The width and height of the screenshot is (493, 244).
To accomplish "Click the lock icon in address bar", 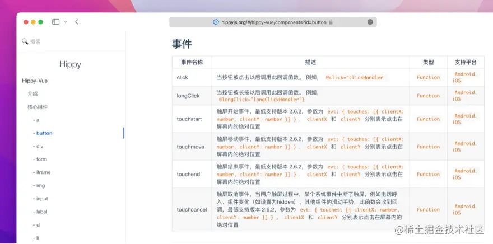I will (331, 22).
